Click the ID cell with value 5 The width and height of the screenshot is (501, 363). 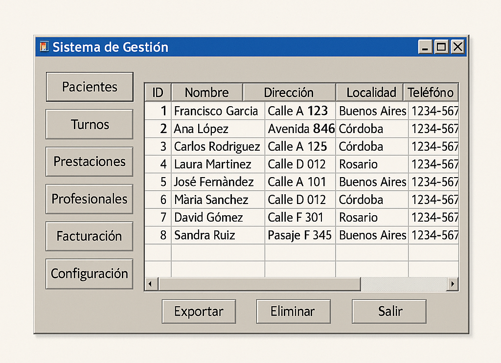(158, 182)
